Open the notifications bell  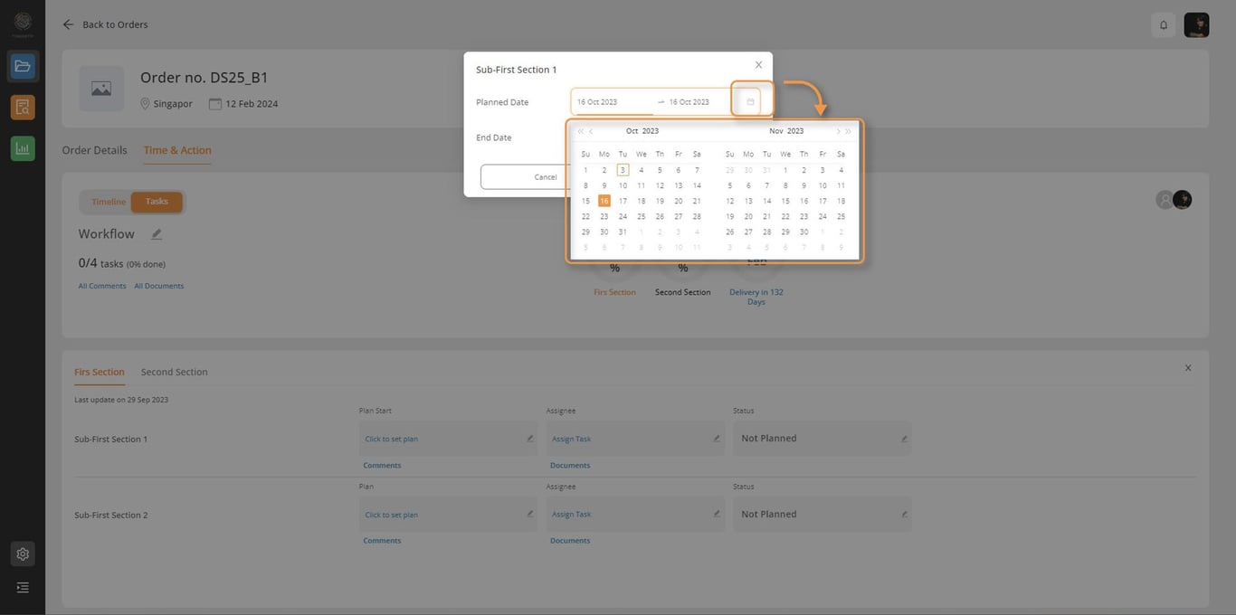1164,24
